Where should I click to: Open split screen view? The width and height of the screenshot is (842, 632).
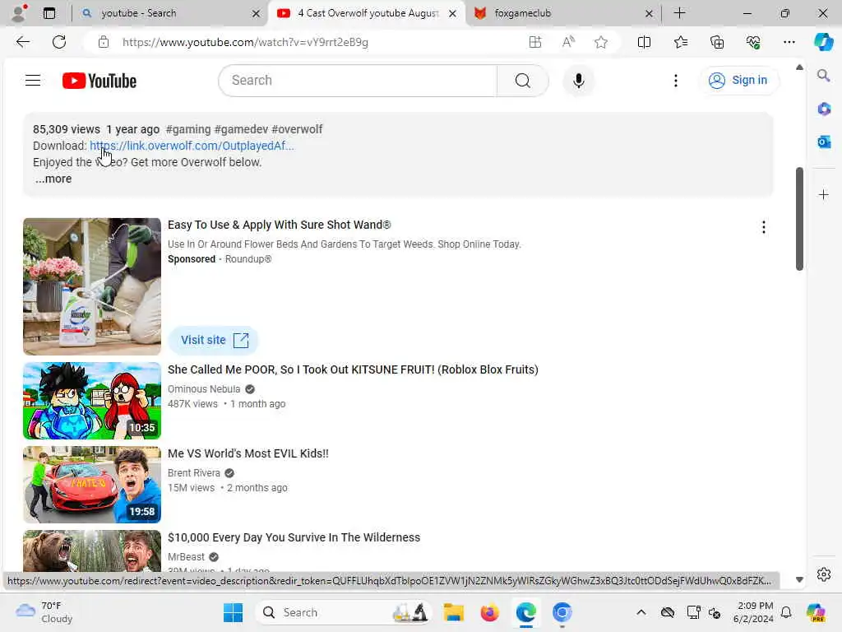pyautogui.click(x=644, y=42)
